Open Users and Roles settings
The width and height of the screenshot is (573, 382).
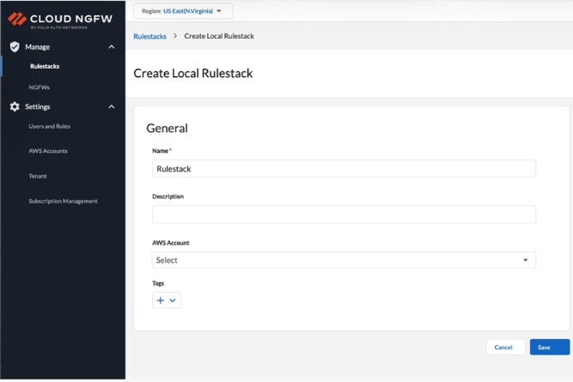click(50, 126)
